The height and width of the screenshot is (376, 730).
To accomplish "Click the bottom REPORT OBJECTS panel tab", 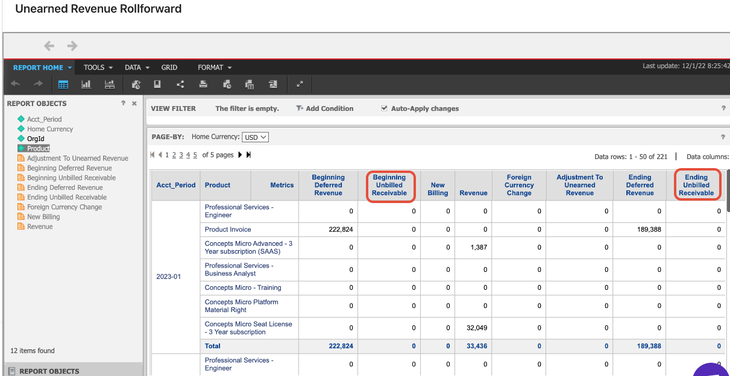I will pyautogui.click(x=74, y=369).
